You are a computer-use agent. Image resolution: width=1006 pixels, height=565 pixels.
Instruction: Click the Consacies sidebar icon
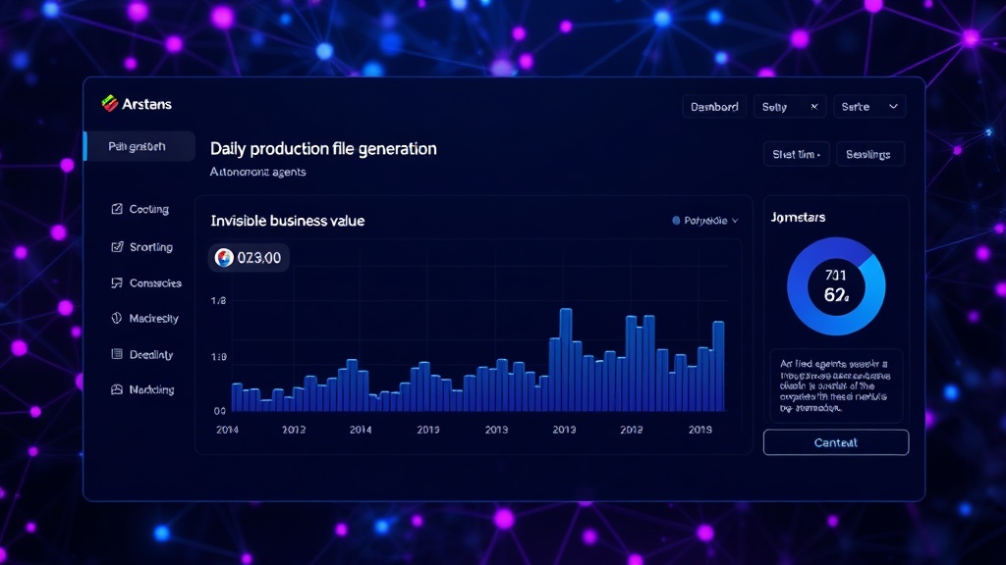point(117,282)
